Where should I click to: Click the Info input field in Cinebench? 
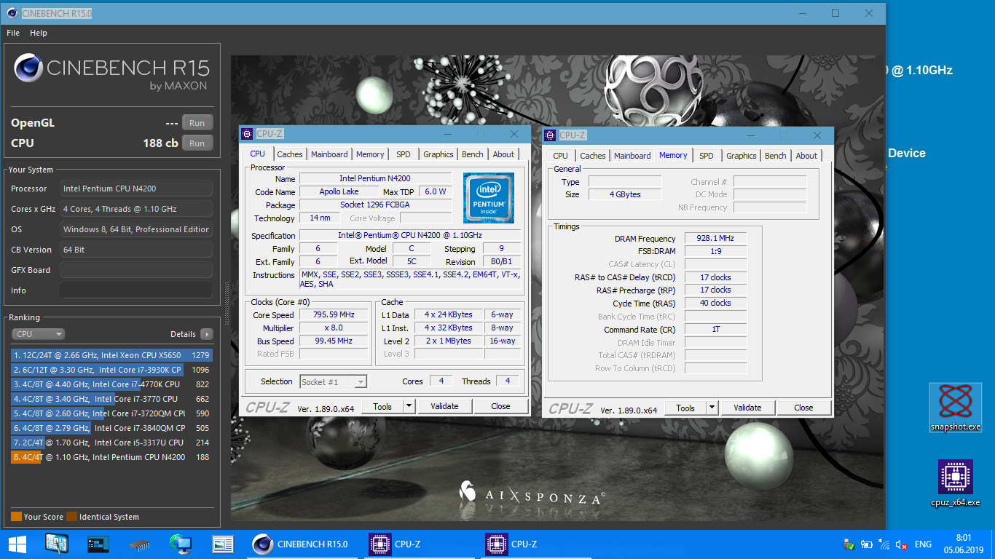coord(135,290)
